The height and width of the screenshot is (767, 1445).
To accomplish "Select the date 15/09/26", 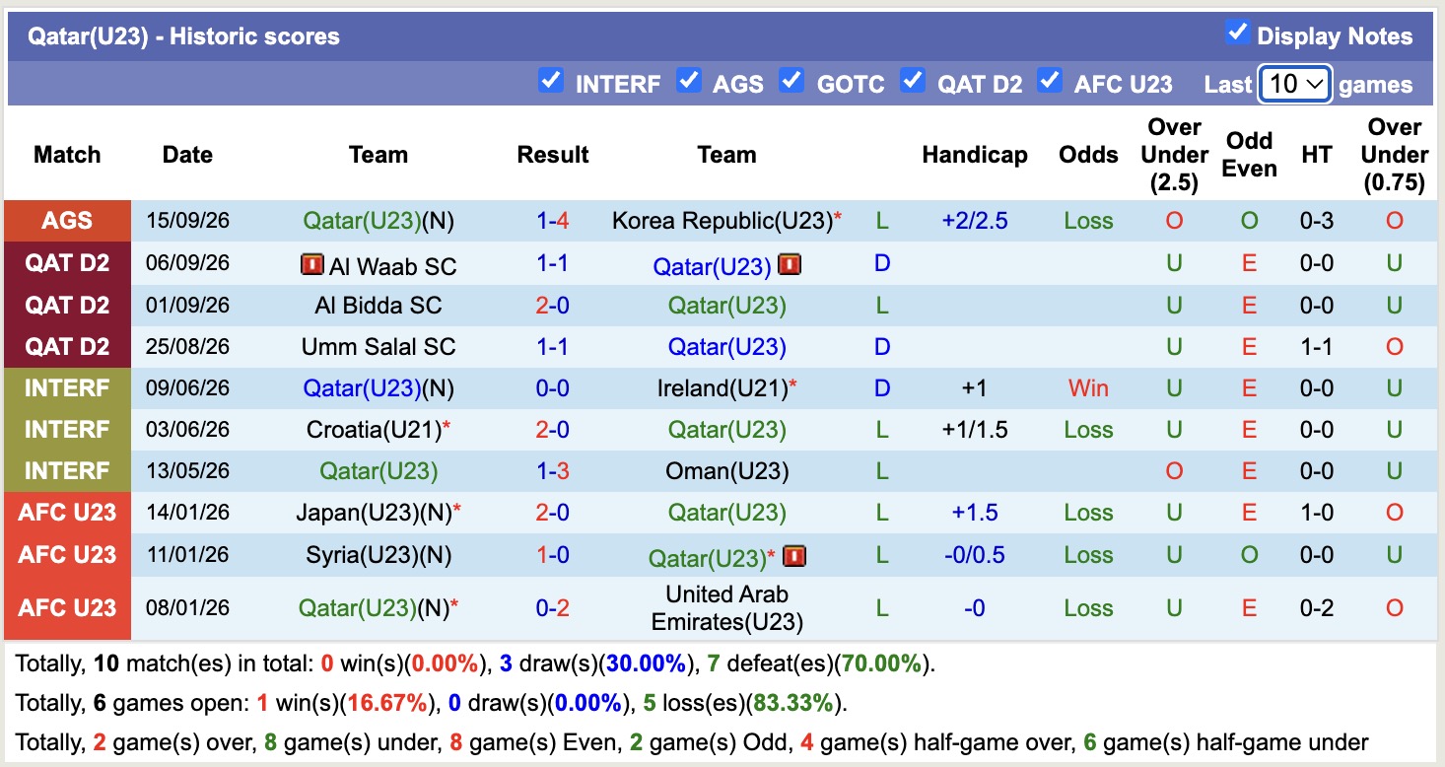I will 187,221.
